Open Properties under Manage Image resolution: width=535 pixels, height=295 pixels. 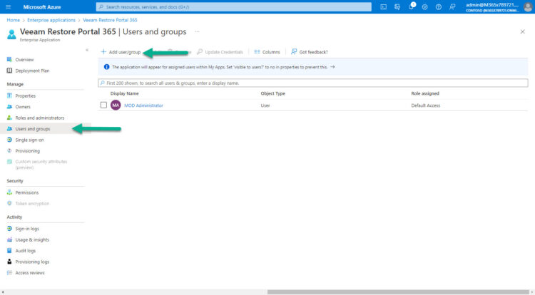[25, 95]
